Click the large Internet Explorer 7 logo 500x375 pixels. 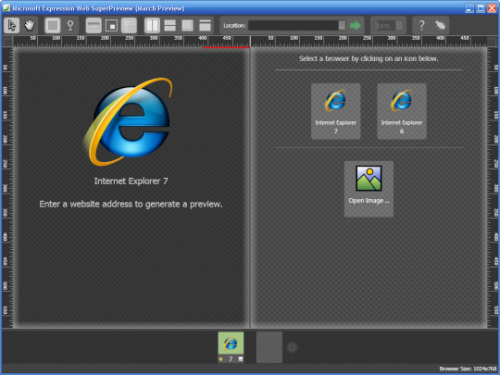point(128,121)
